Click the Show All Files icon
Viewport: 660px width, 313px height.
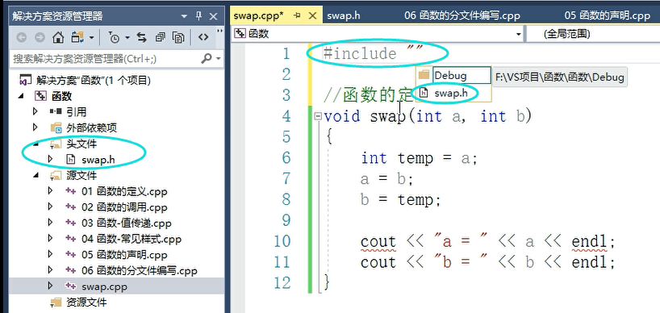pos(178,38)
